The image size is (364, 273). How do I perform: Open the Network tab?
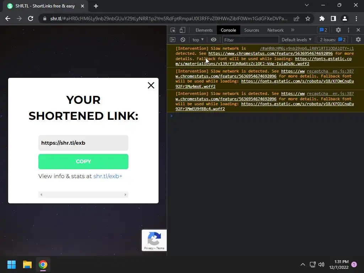[275, 30]
